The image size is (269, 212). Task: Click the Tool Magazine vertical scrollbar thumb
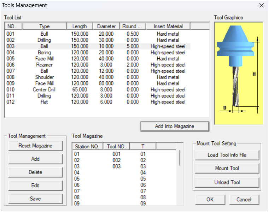180,158
